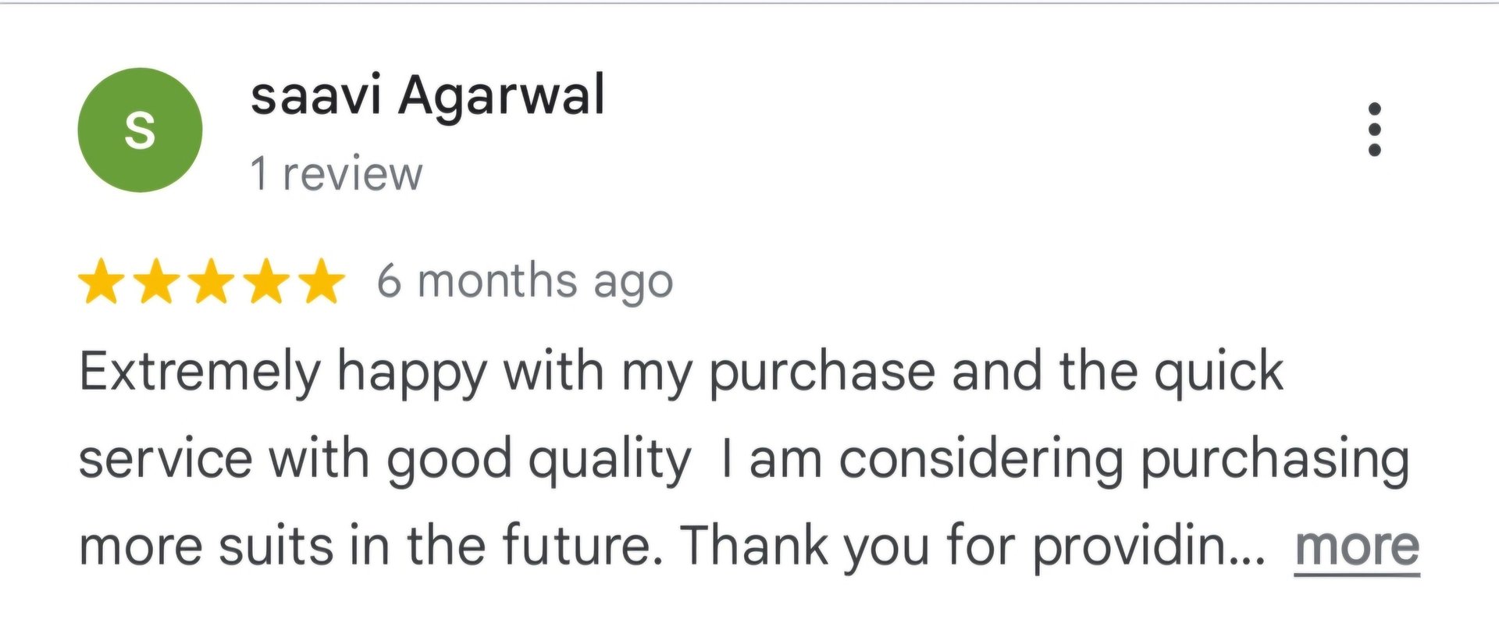Tap the fifth yellow rating star
This screenshot has height=641, width=1499.
pos(321,281)
